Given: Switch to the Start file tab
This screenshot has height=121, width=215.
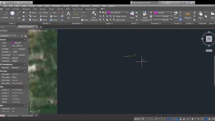Looking at the screenshot, I should point(2,27).
